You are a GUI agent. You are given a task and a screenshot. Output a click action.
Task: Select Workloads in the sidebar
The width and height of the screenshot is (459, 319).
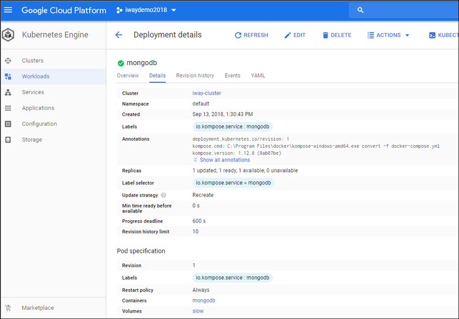pos(53,77)
